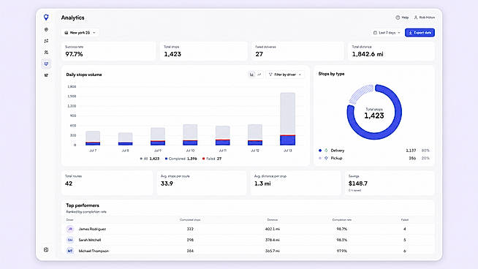Click the Pickup legend row
Screen dimensions: 478x269
point(374,159)
